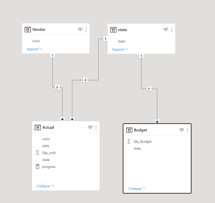The image size is (215, 203).
Task: Click the Budget table icon
Action: click(129, 130)
